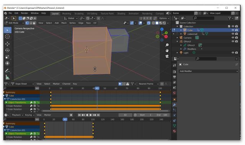Open the Modifier properties wrench tab
The width and height of the screenshot is (245, 145).
(x=175, y=105)
